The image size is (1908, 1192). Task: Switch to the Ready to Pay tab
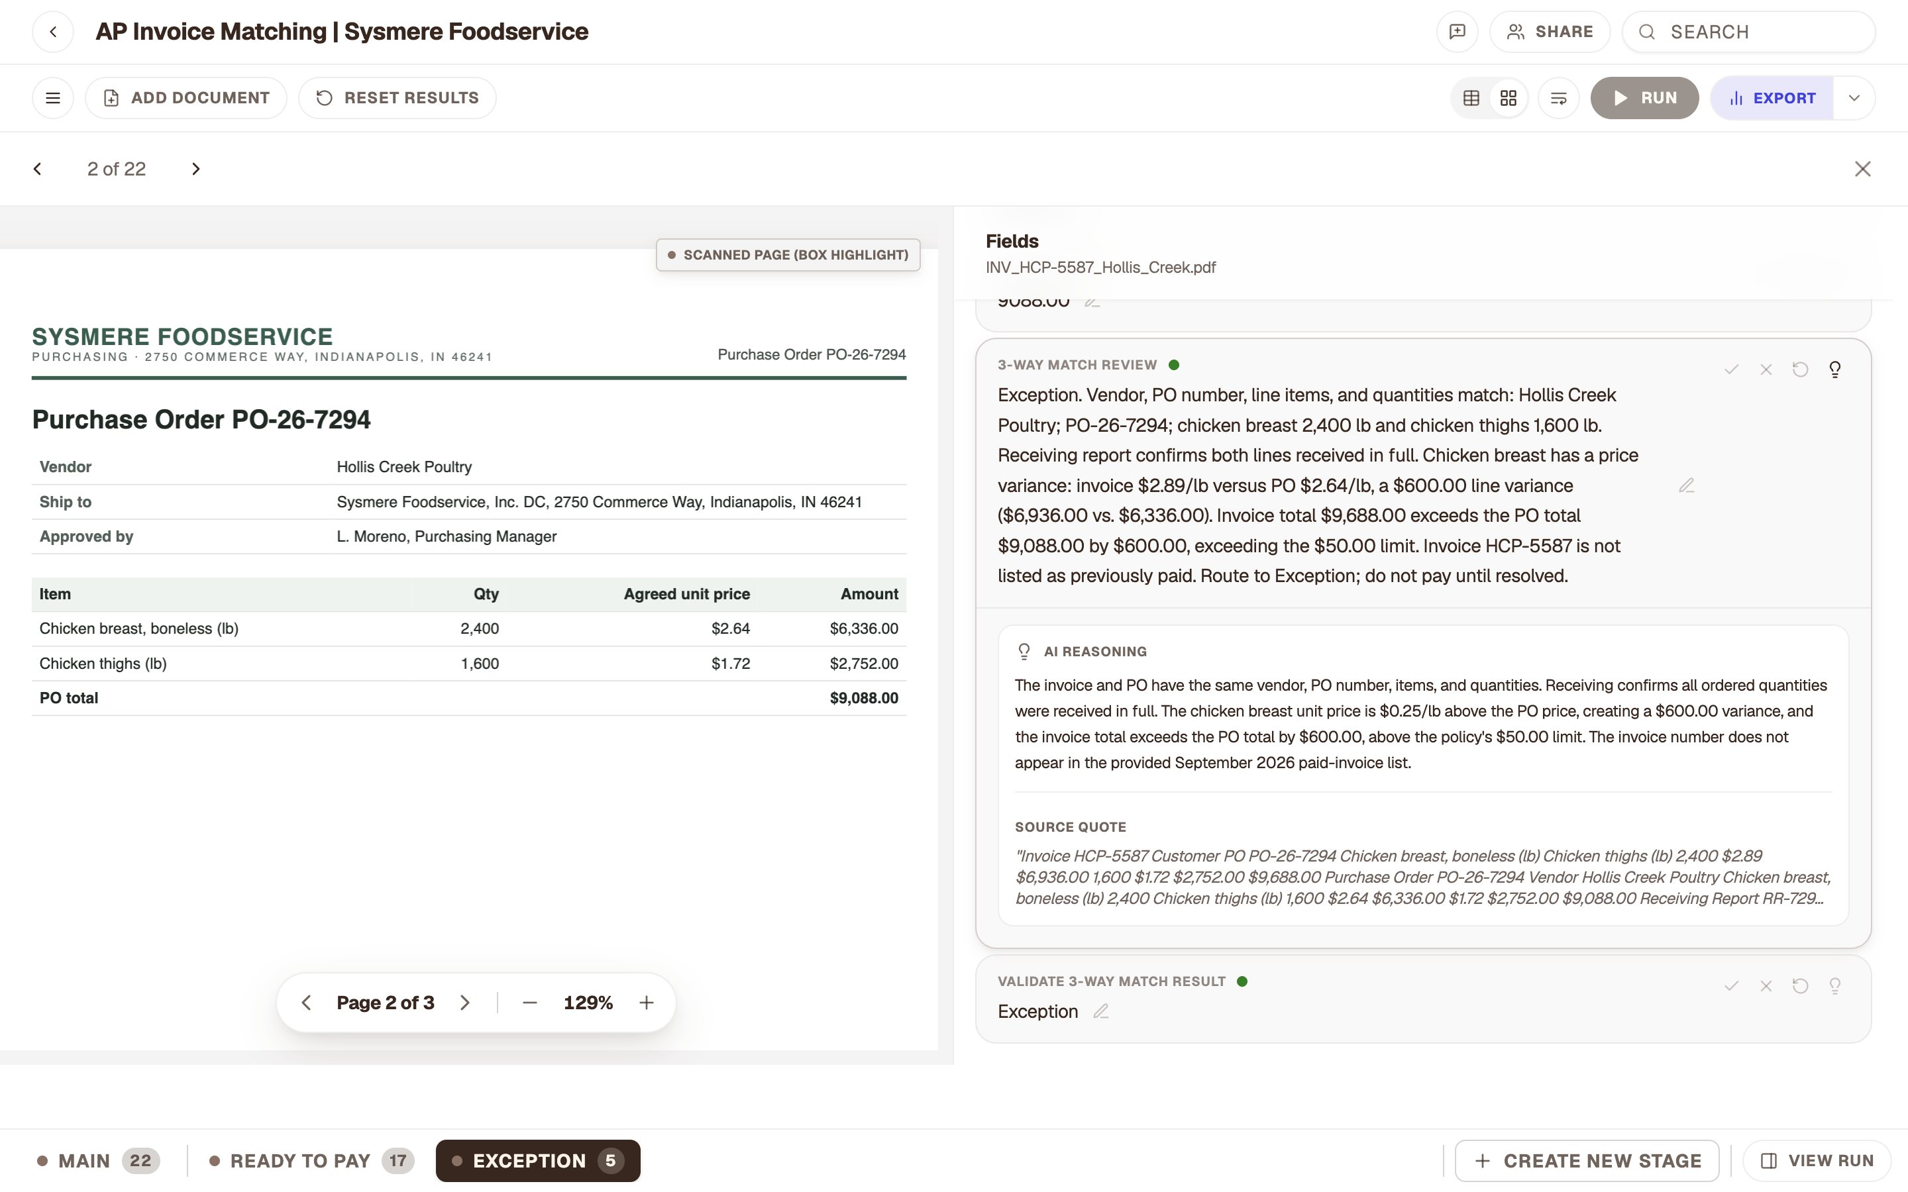pyautogui.click(x=311, y=1160)
